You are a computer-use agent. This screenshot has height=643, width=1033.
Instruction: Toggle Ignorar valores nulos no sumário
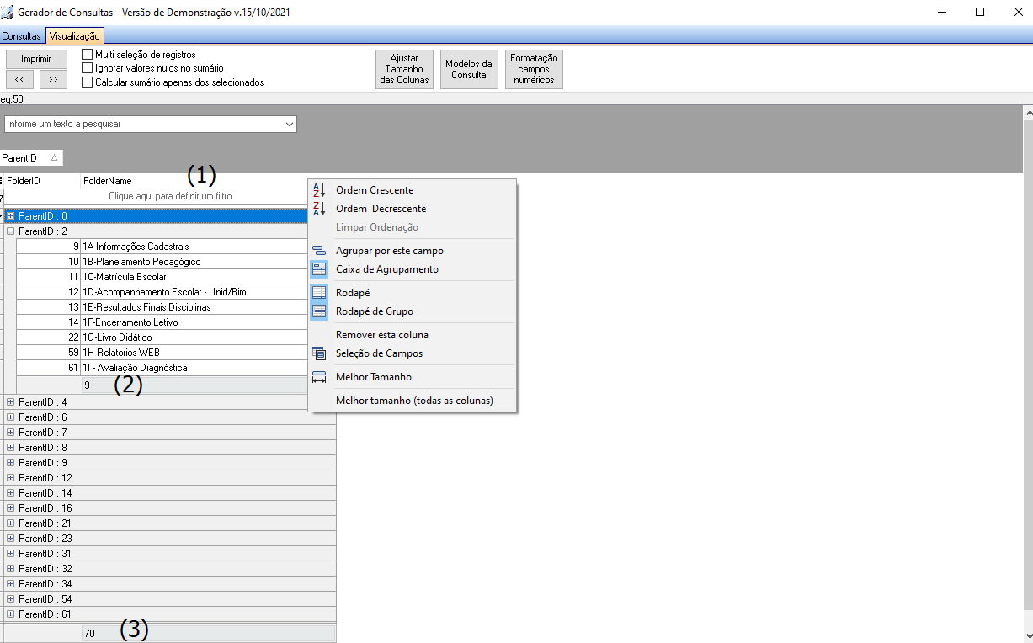(87, 68)
